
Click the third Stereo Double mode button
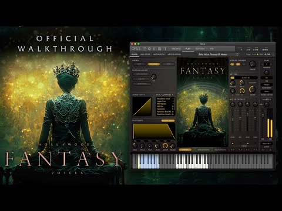point(244,64)
